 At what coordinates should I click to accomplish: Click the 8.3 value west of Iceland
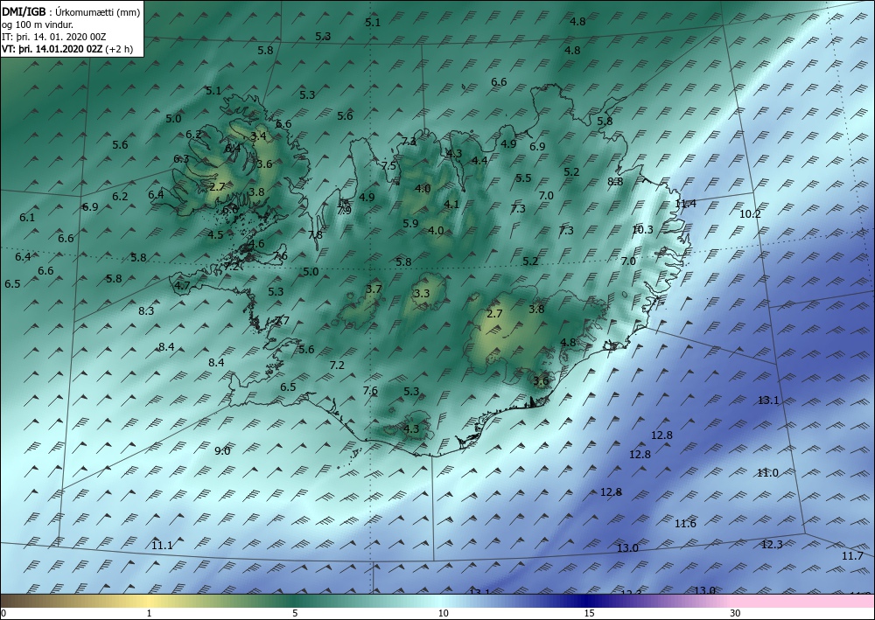[x=146, y=310]
